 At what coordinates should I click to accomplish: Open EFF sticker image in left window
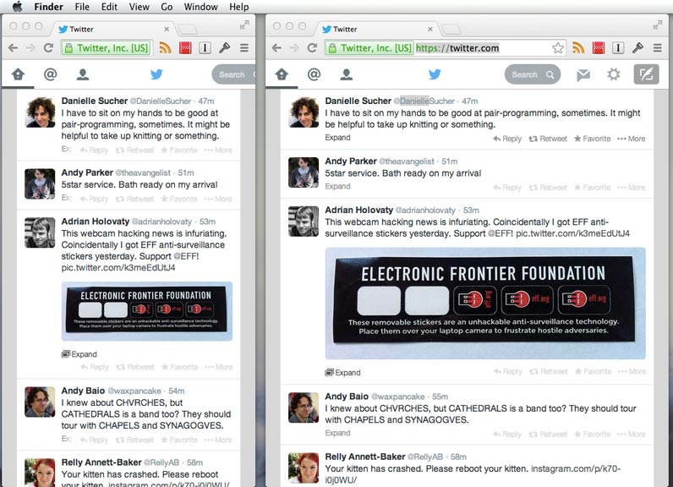147,311
